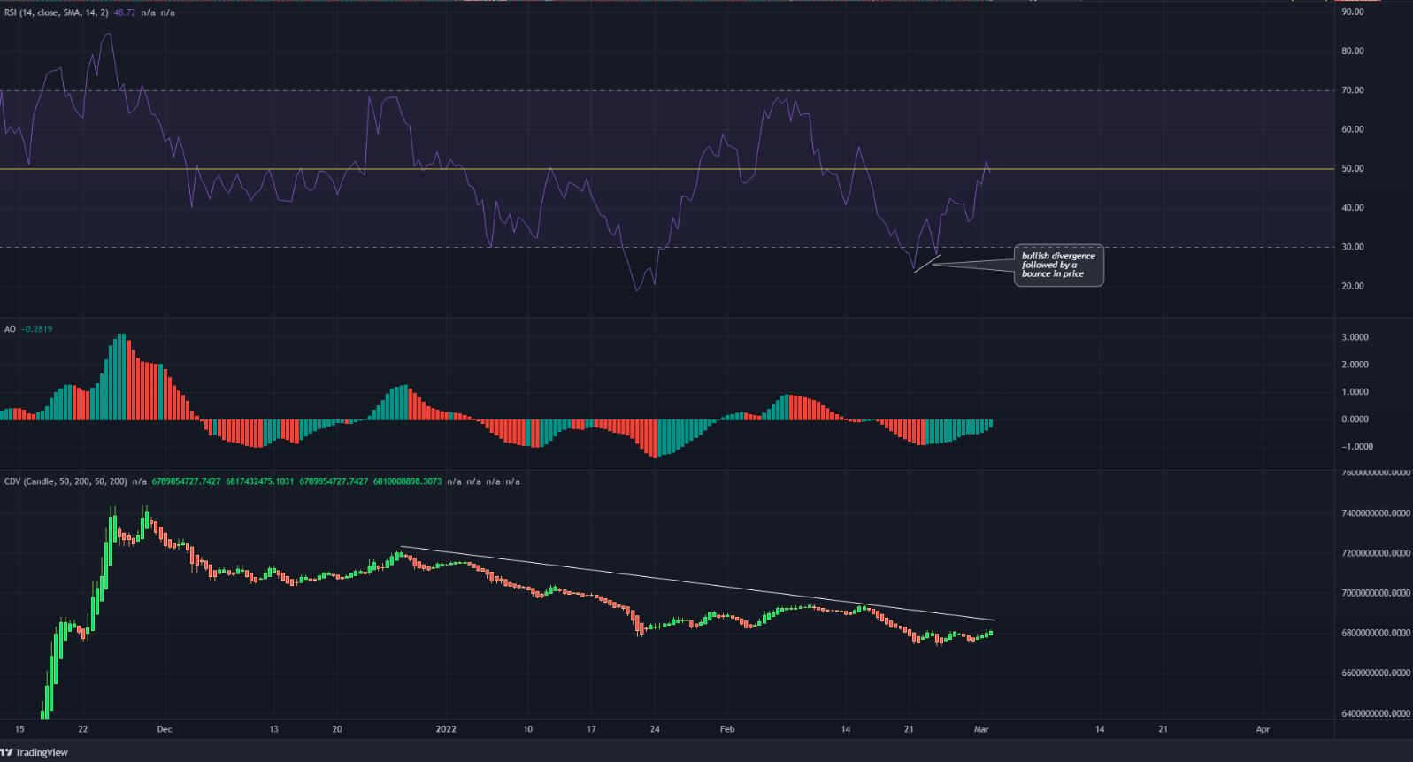1413x762 pixels.
Task: Click the TradingView logo in the corner
Action: [x=35, y=752]
